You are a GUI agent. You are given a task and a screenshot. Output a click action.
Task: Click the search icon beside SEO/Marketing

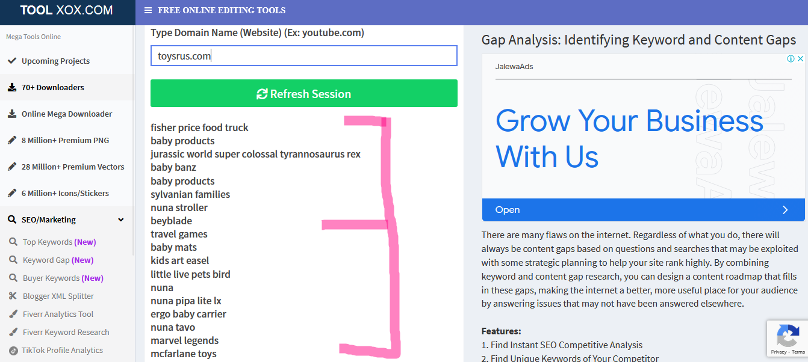point(11,219)
